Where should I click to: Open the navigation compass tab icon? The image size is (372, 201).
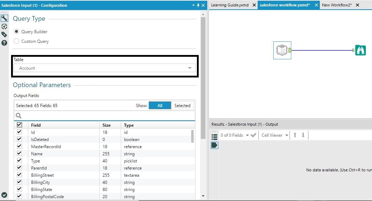(x=4, y=26)
